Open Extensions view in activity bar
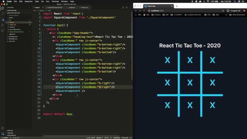This screenshot has width=247, height=139. 3,31
